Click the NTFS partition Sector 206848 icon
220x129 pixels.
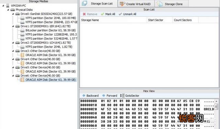22,22
